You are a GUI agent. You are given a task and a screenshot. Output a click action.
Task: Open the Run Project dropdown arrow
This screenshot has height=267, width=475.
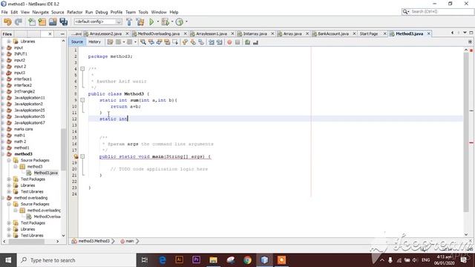tap(157, 22)
